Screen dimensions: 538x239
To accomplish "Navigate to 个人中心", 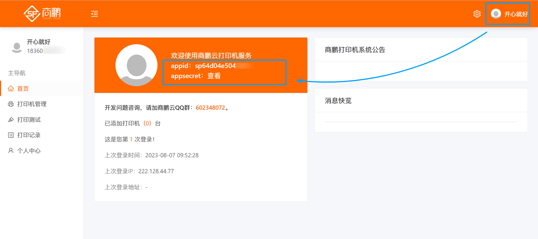I will click(x=29, y=151).
